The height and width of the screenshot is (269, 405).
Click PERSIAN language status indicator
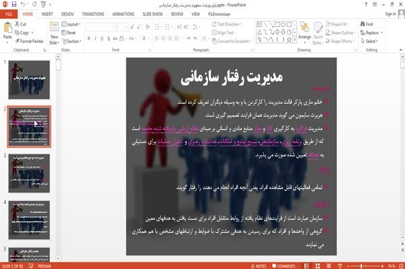click(x=45, y=266)
